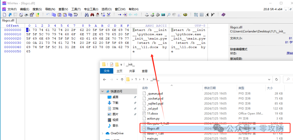The height and width of the screenshot is (140, 293).
Task: Expand the OneDrive tree node
Action: tap(102, 133)
